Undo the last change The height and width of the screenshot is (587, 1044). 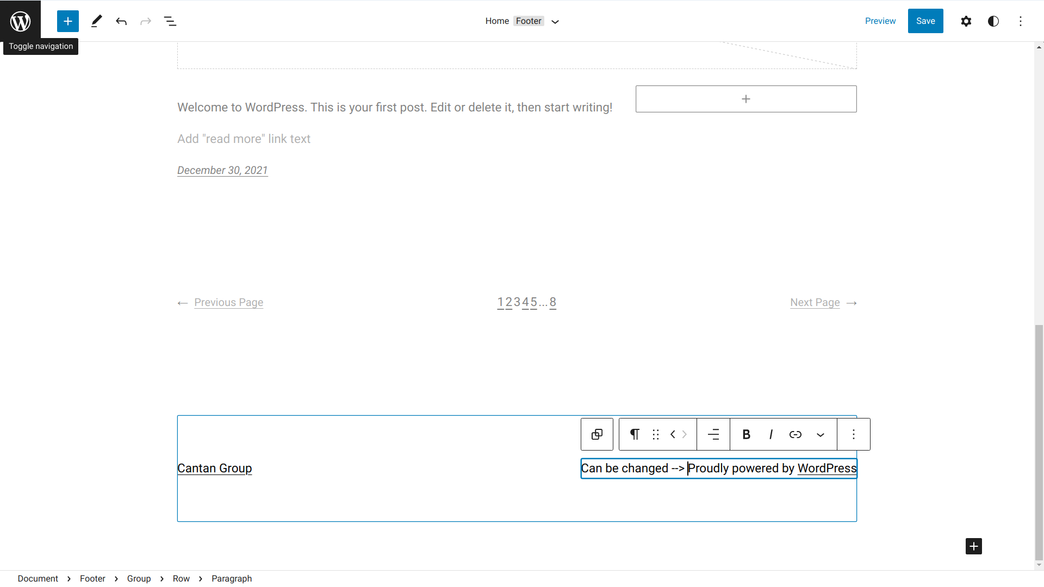pyautogui.click(x=121, y=21)
